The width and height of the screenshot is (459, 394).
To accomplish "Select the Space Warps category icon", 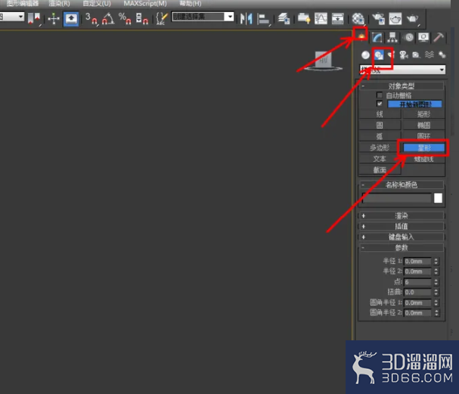I will tap(430, 54).
